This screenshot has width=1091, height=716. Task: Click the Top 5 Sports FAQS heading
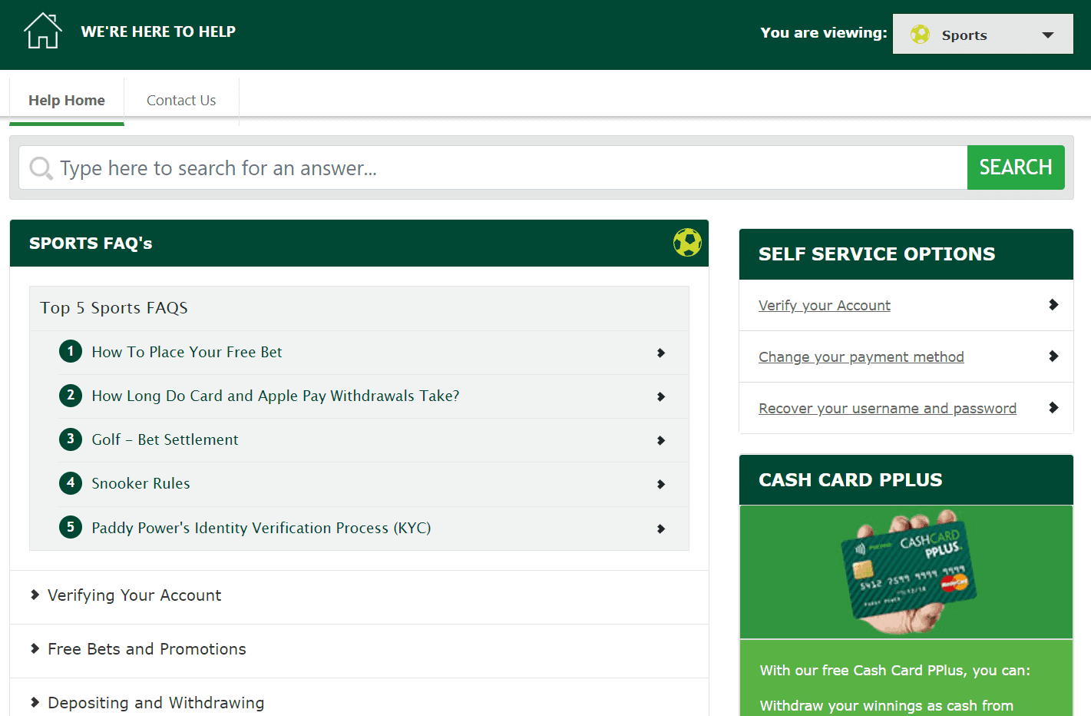(x=114, y=308)
